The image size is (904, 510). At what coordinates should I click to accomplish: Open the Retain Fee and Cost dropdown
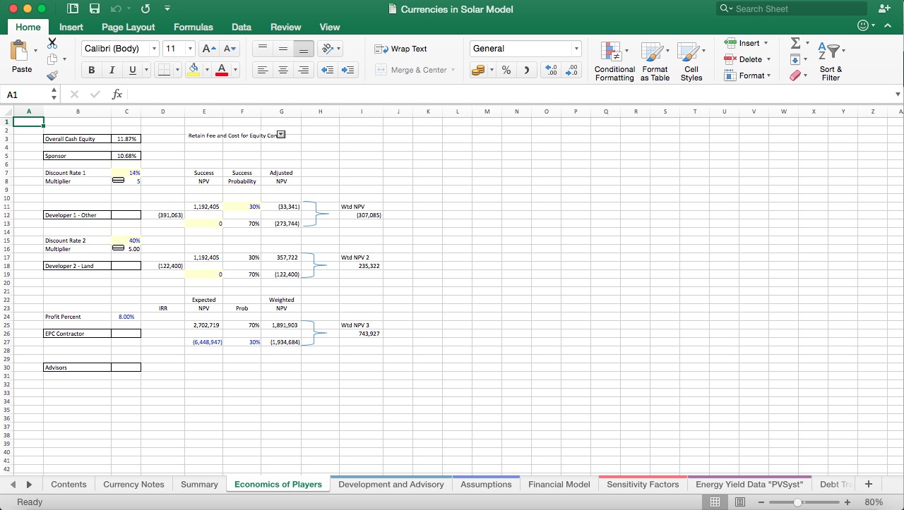pos(280,134)
